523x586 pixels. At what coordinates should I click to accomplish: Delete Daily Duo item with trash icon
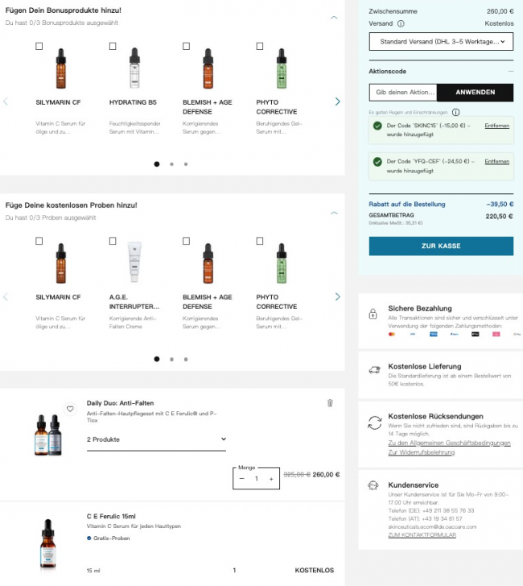tap(330, 402)
